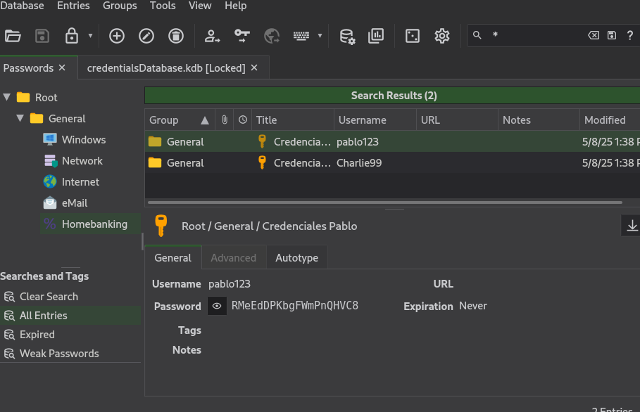Open database folder icon in toolbar
Screen dimensions: 640x412
coord(13,36)
